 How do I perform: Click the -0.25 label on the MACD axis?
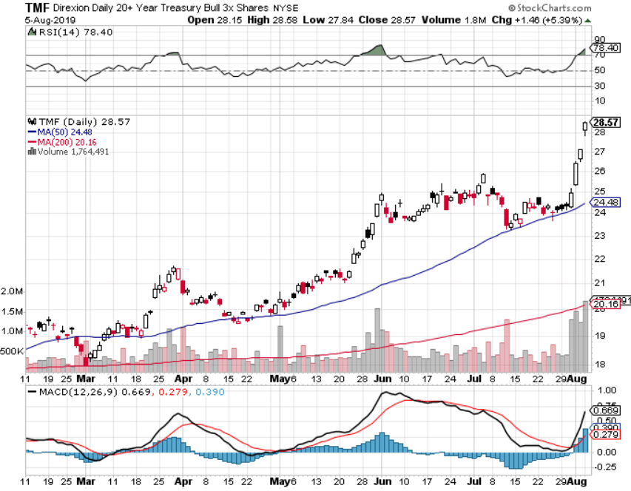(x=606, y=467)
